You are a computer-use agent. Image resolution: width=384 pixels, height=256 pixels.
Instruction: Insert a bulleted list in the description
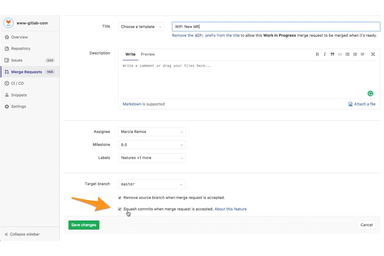pyautogui.click(x=347, y=54)
